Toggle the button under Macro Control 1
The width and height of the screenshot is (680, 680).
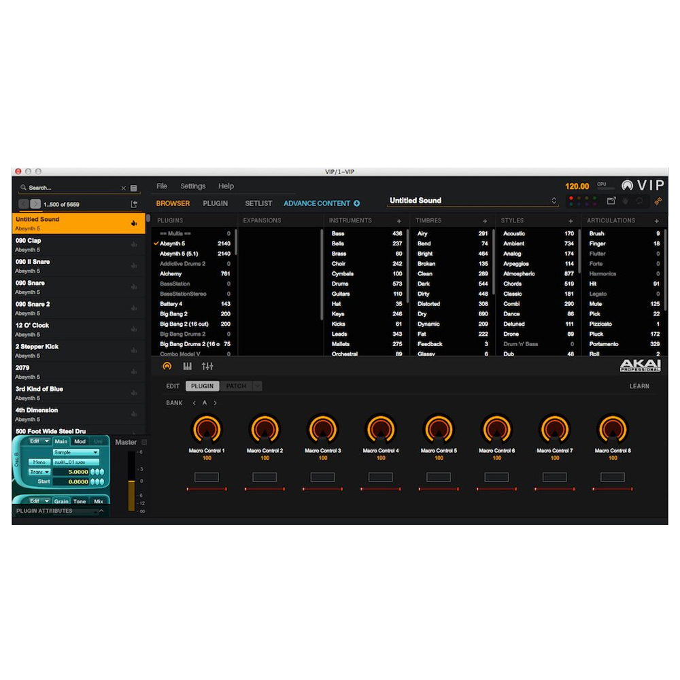point(207,477)
